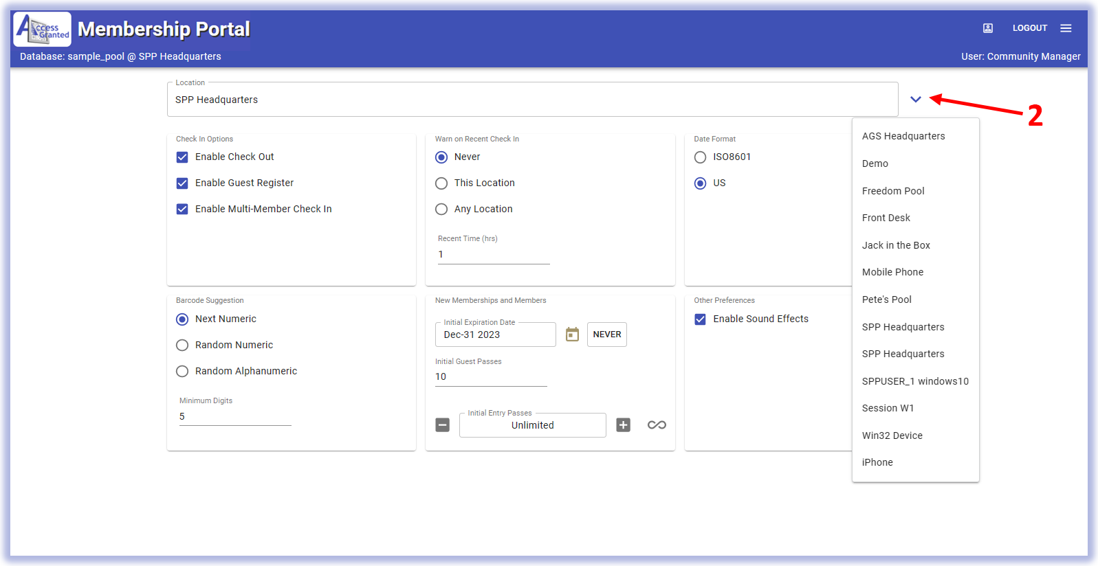Select Freedom Pool from location list
The height and width of the screenshot is (566, 1098).
point(893,191)
